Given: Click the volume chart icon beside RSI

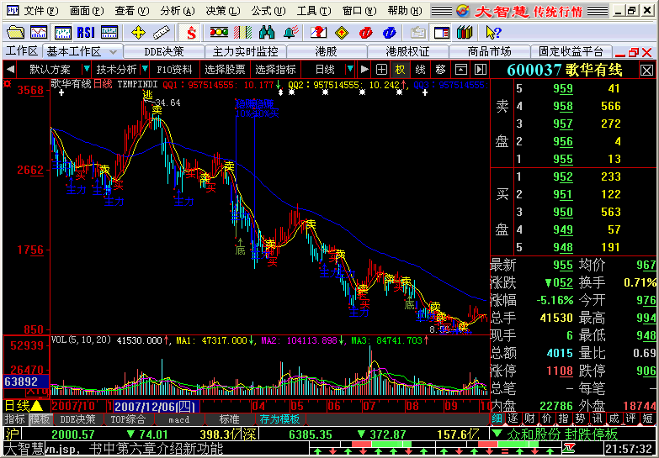Looking at the screenshot, I should coord(109,32).
